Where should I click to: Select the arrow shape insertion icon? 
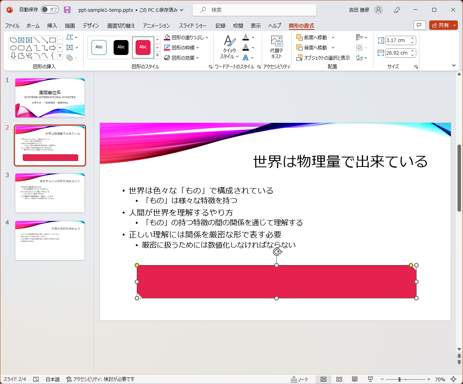click(53, 48)
